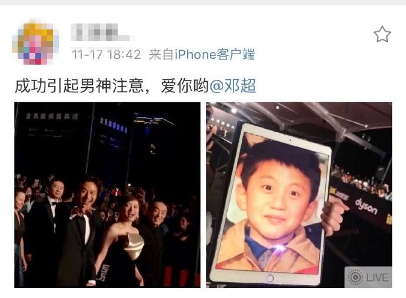Favorite the post with the star icon
This screenshot has height=298, width=406.
(382, 34)
